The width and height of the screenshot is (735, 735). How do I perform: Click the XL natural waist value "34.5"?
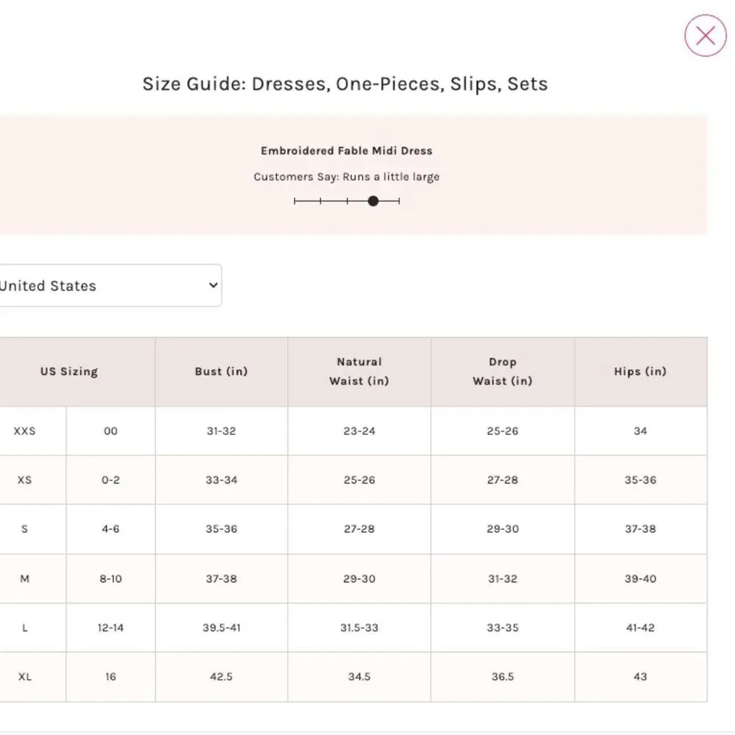tap(359, 676)
